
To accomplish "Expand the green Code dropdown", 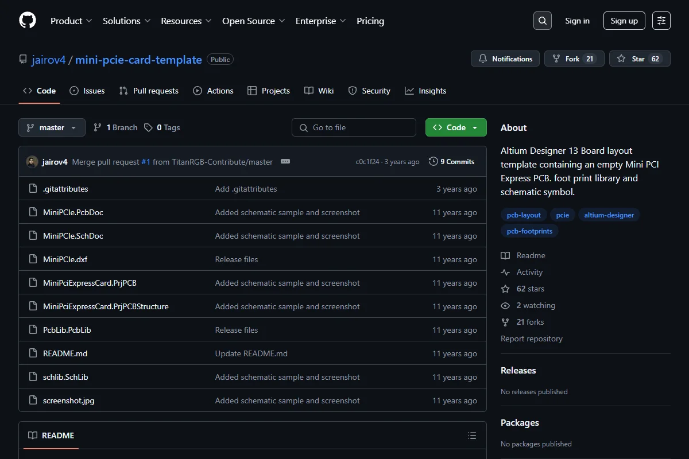I will 456,127.
